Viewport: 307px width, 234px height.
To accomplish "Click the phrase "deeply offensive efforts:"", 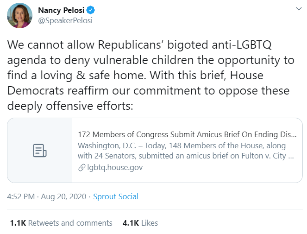I will (70, 106).
